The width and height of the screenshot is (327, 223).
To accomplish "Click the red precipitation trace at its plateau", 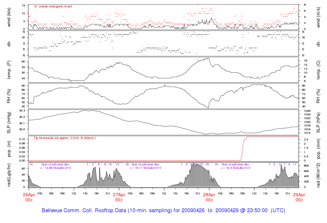I will [x=272, y=137].
